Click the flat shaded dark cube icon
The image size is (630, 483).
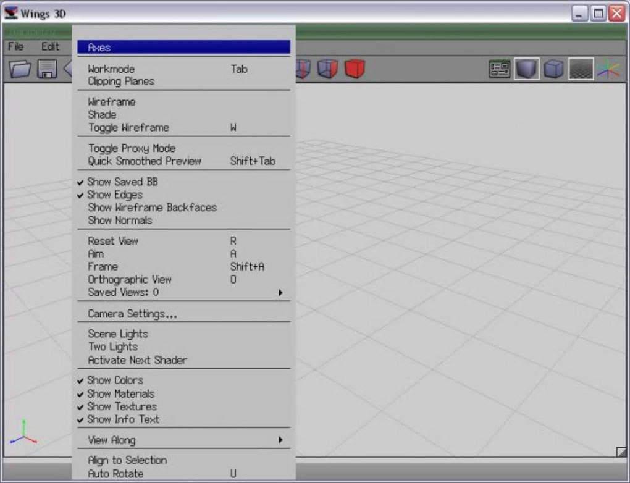click(x=527, y=69)
